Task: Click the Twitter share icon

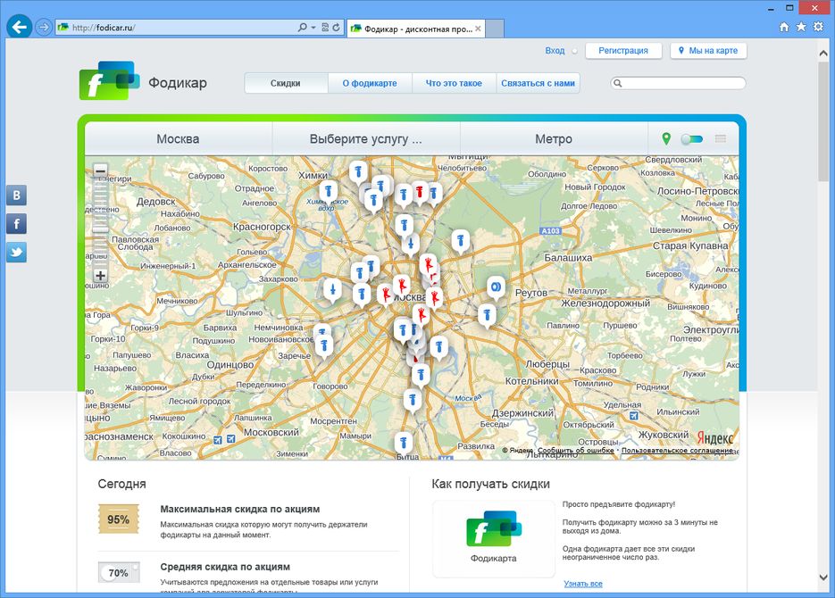Action: pos(16,252)
